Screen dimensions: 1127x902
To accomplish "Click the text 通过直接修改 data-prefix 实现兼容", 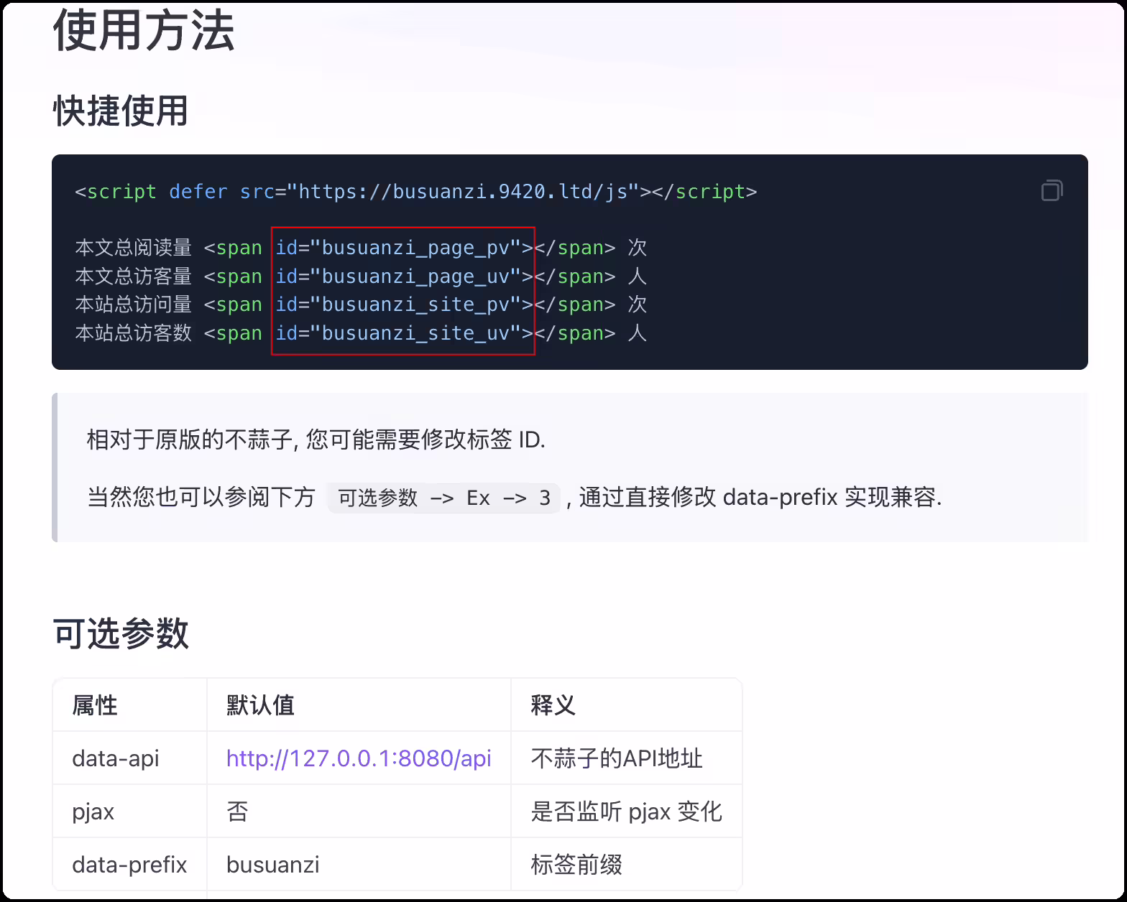I will pyautogui.click(x=760, y=497).
